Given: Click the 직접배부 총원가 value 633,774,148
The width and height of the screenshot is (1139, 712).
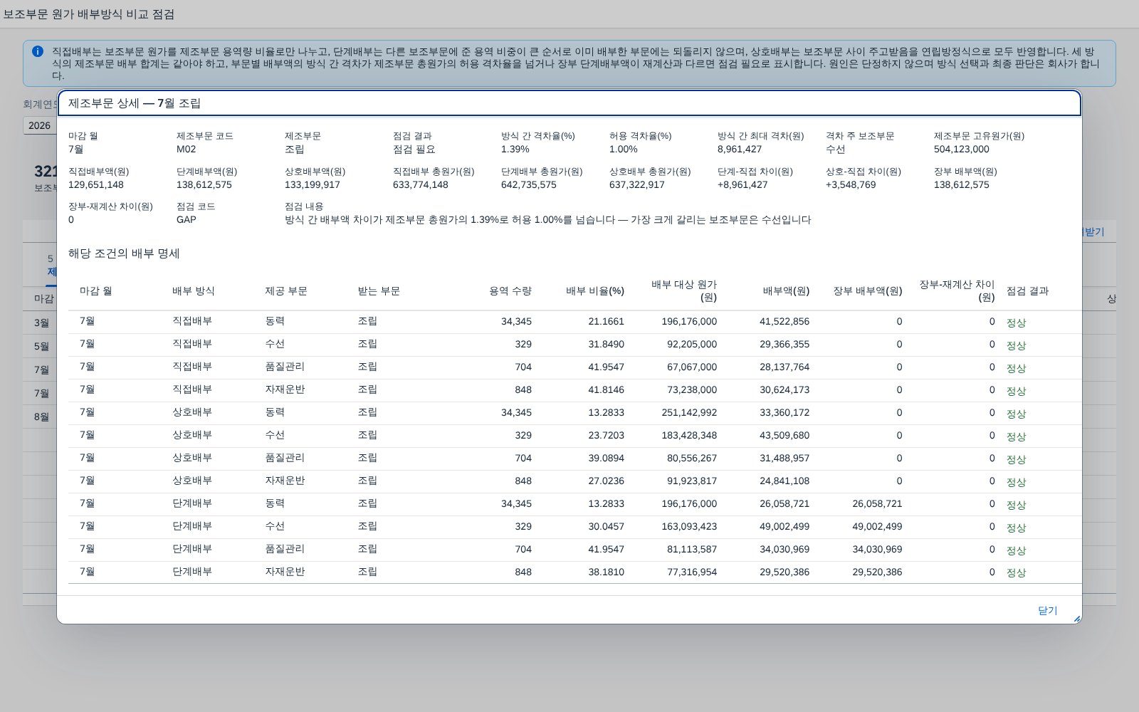Looking at the screenshot, I should pos(421,185).
